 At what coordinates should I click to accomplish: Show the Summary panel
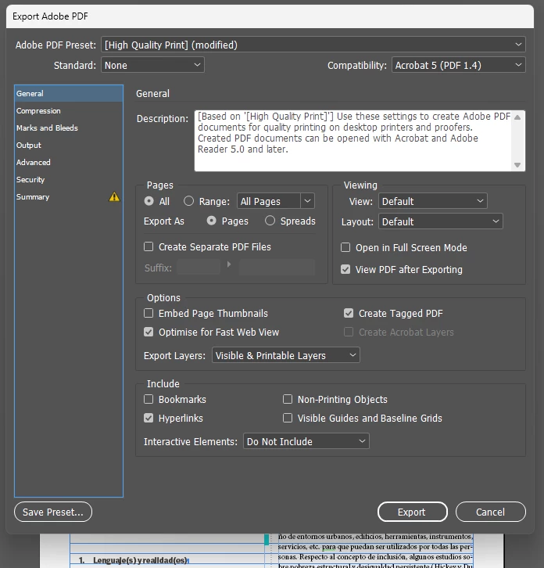[69, 196]
